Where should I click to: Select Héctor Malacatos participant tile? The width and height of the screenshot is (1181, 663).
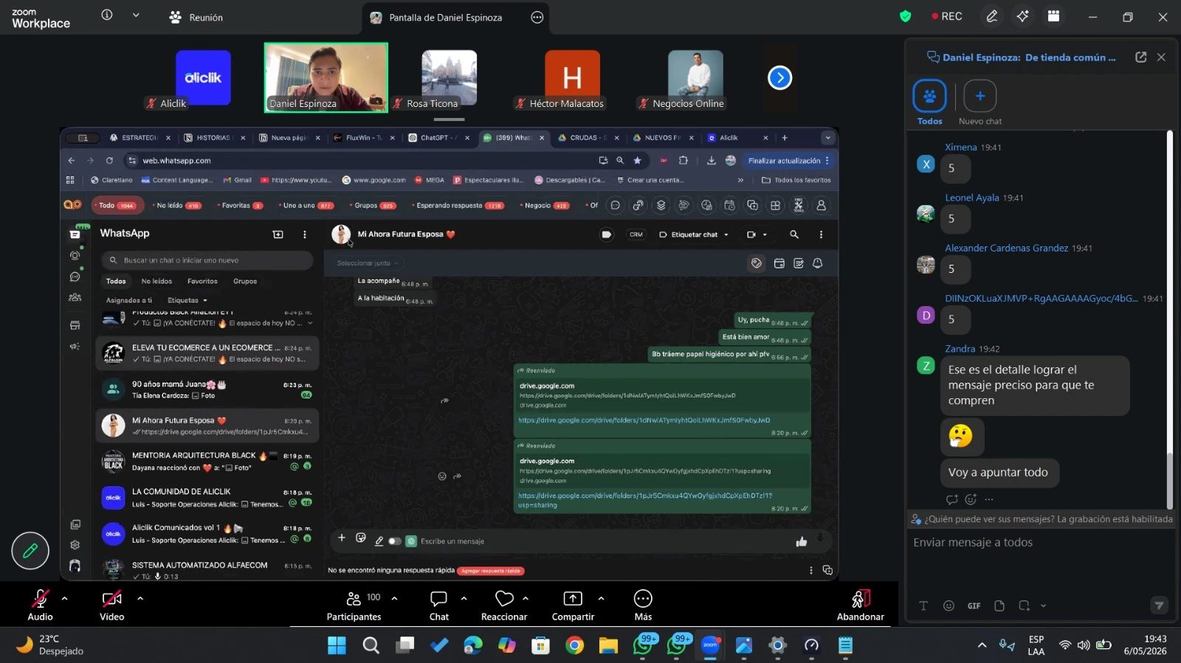(572, 80)
